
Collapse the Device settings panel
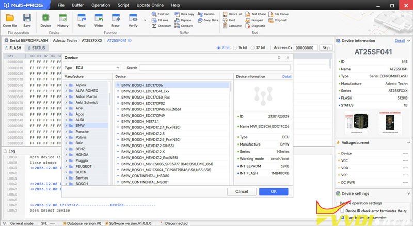coord(408,193)
